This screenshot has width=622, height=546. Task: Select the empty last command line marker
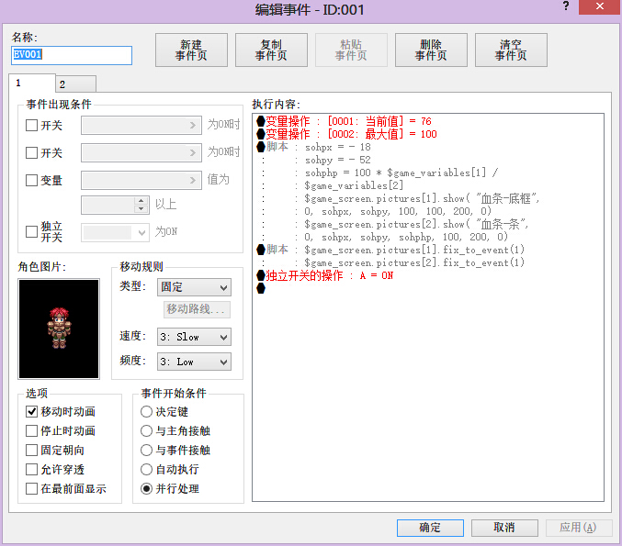coord(261,288)
